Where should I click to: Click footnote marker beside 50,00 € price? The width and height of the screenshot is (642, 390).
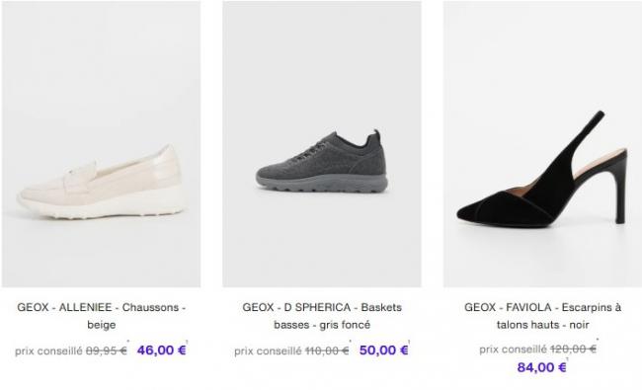tap(410, 342)
